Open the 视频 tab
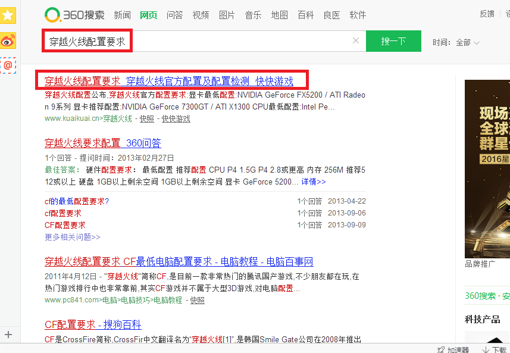 201,15
